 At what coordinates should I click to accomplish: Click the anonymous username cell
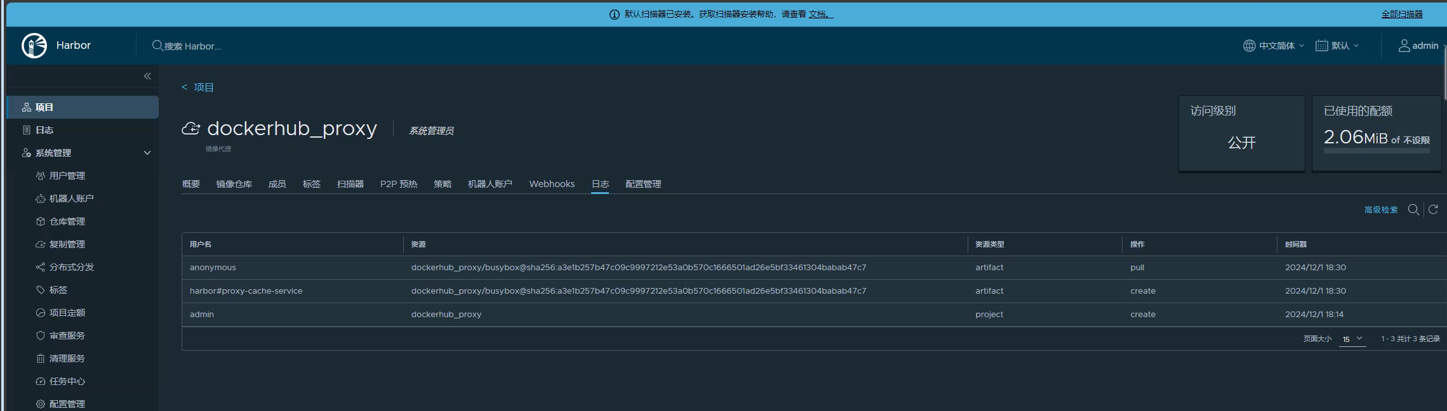tap(213, 268)
